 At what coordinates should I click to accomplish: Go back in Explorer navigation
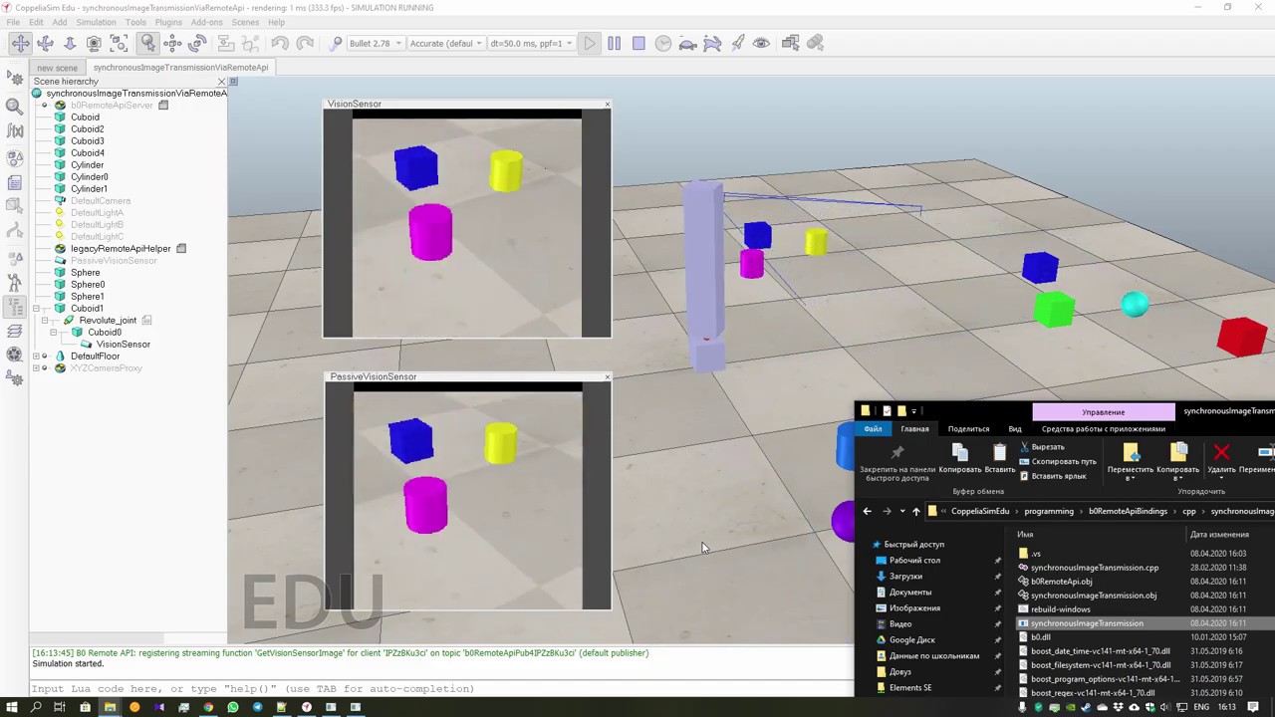867,512
